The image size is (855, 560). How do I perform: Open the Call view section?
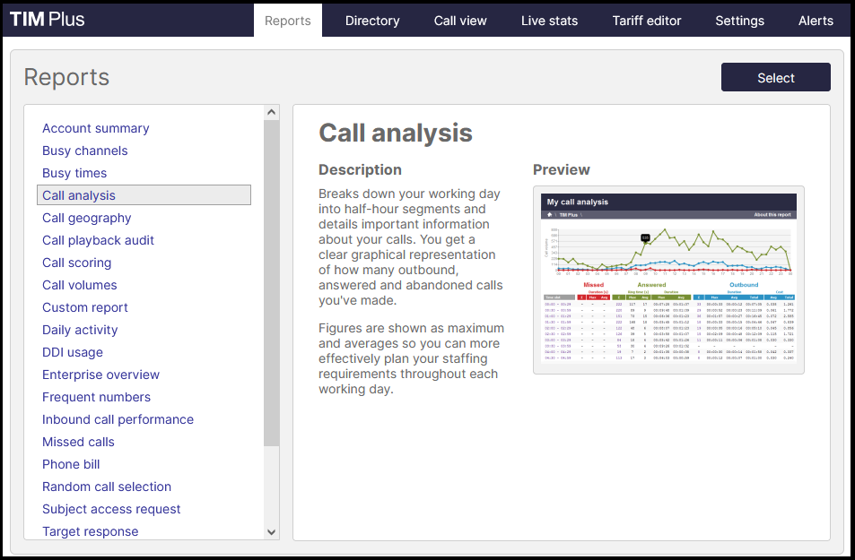pos(459,20)
